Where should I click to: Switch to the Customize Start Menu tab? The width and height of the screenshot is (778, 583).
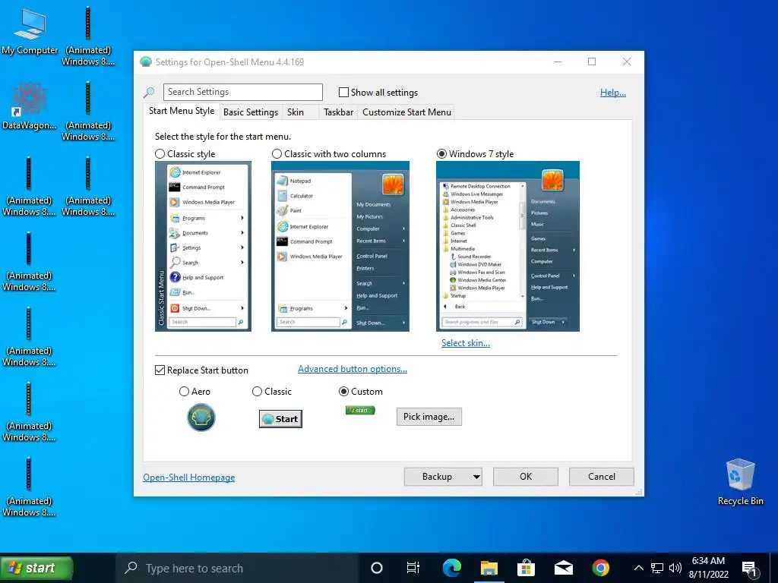click(407, 112)
